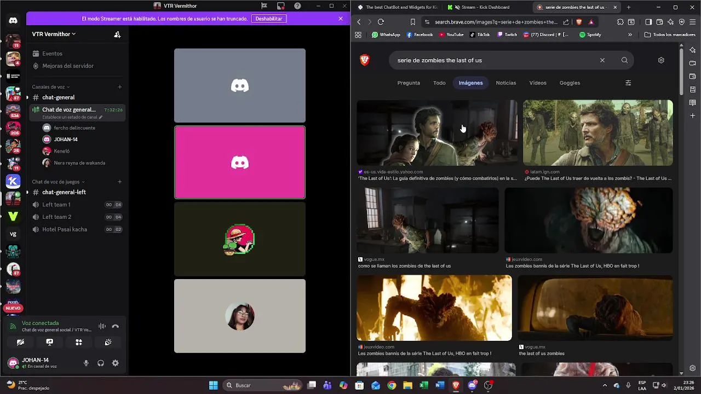Mute microphone in Discord user panel
The width and height of the screenshot is (701, 394).
point(86,363)
